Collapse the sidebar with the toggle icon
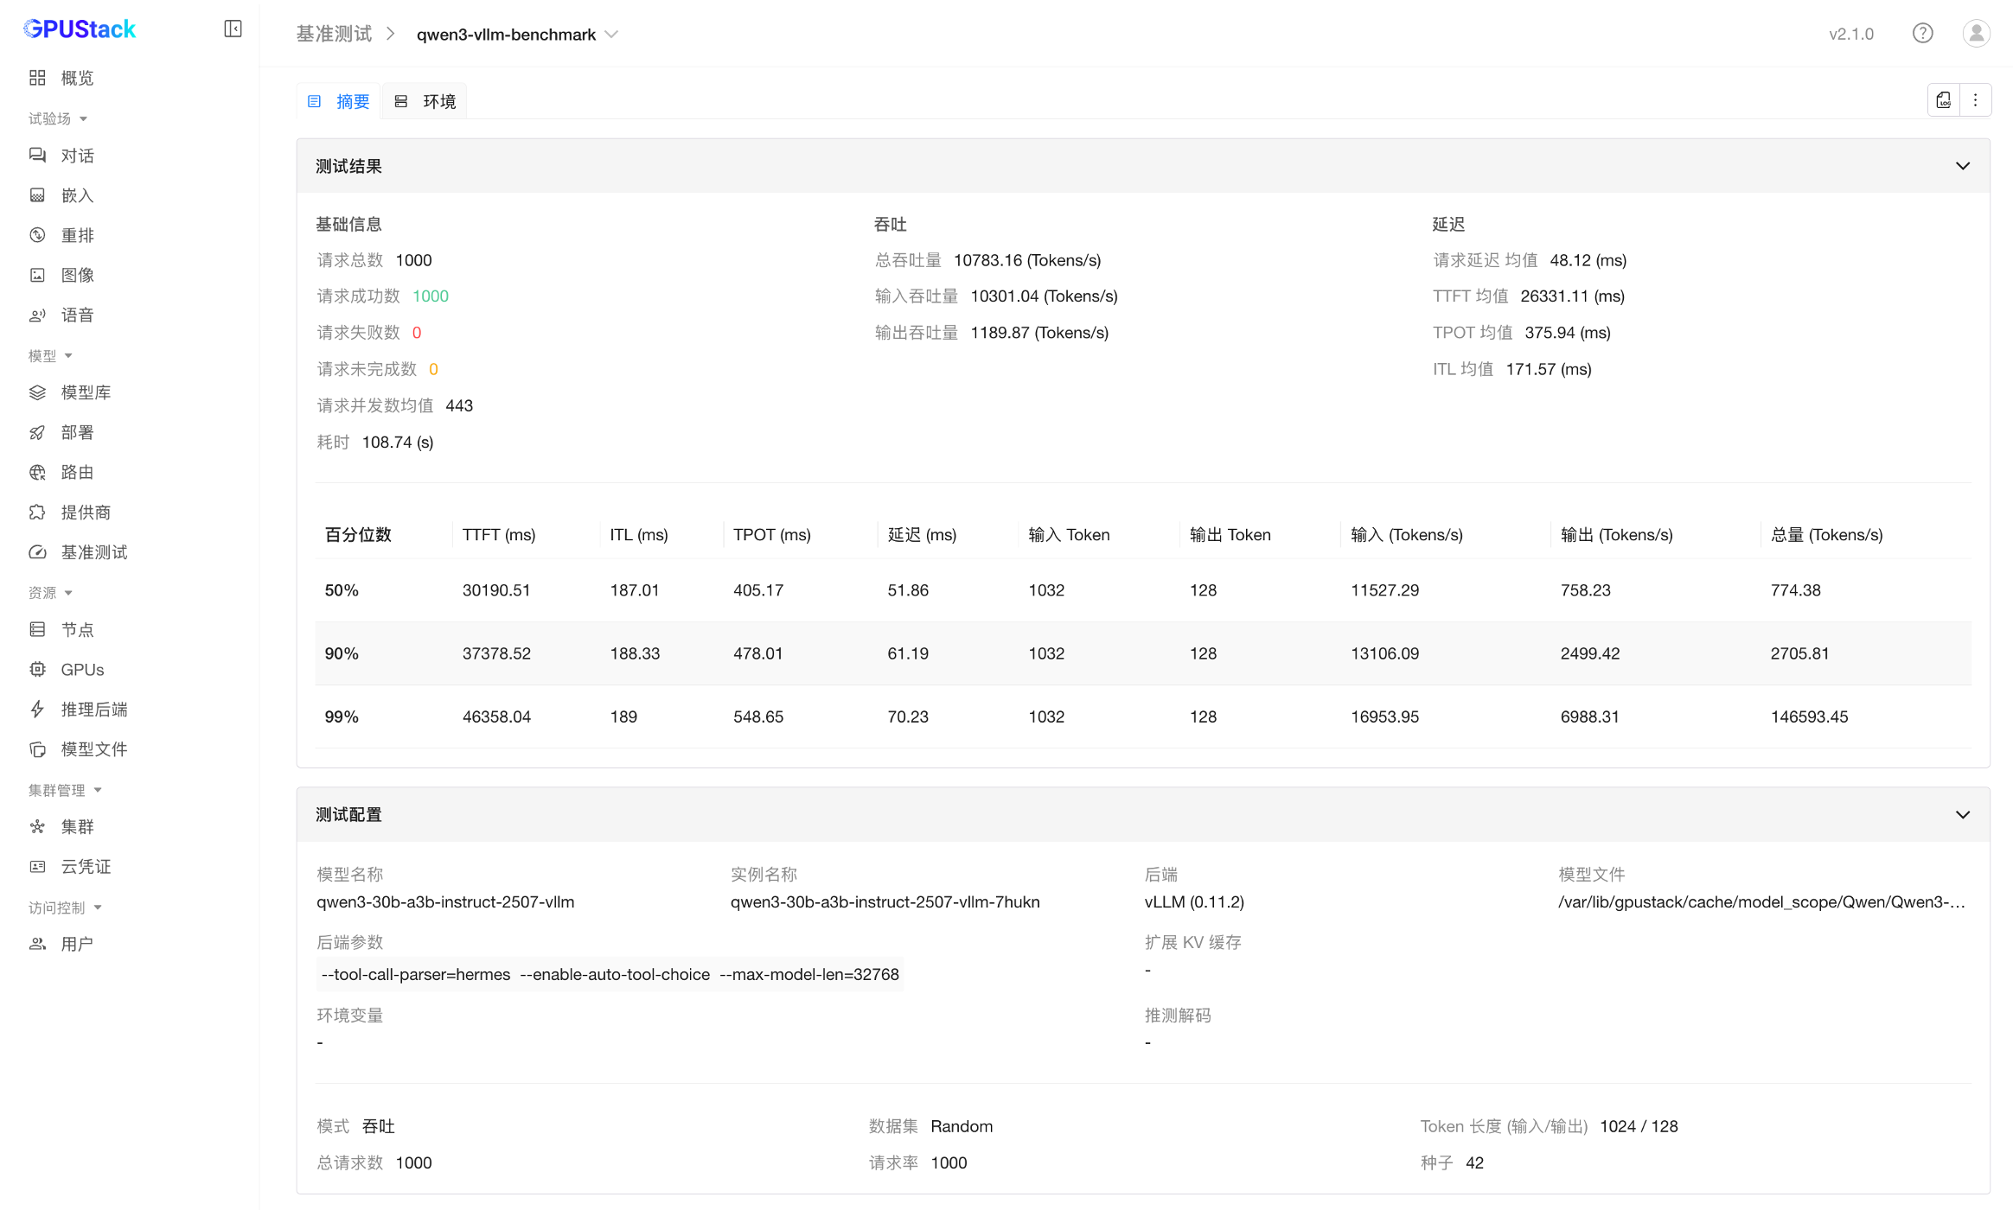2013x1210 pixels. coord(233,29)
